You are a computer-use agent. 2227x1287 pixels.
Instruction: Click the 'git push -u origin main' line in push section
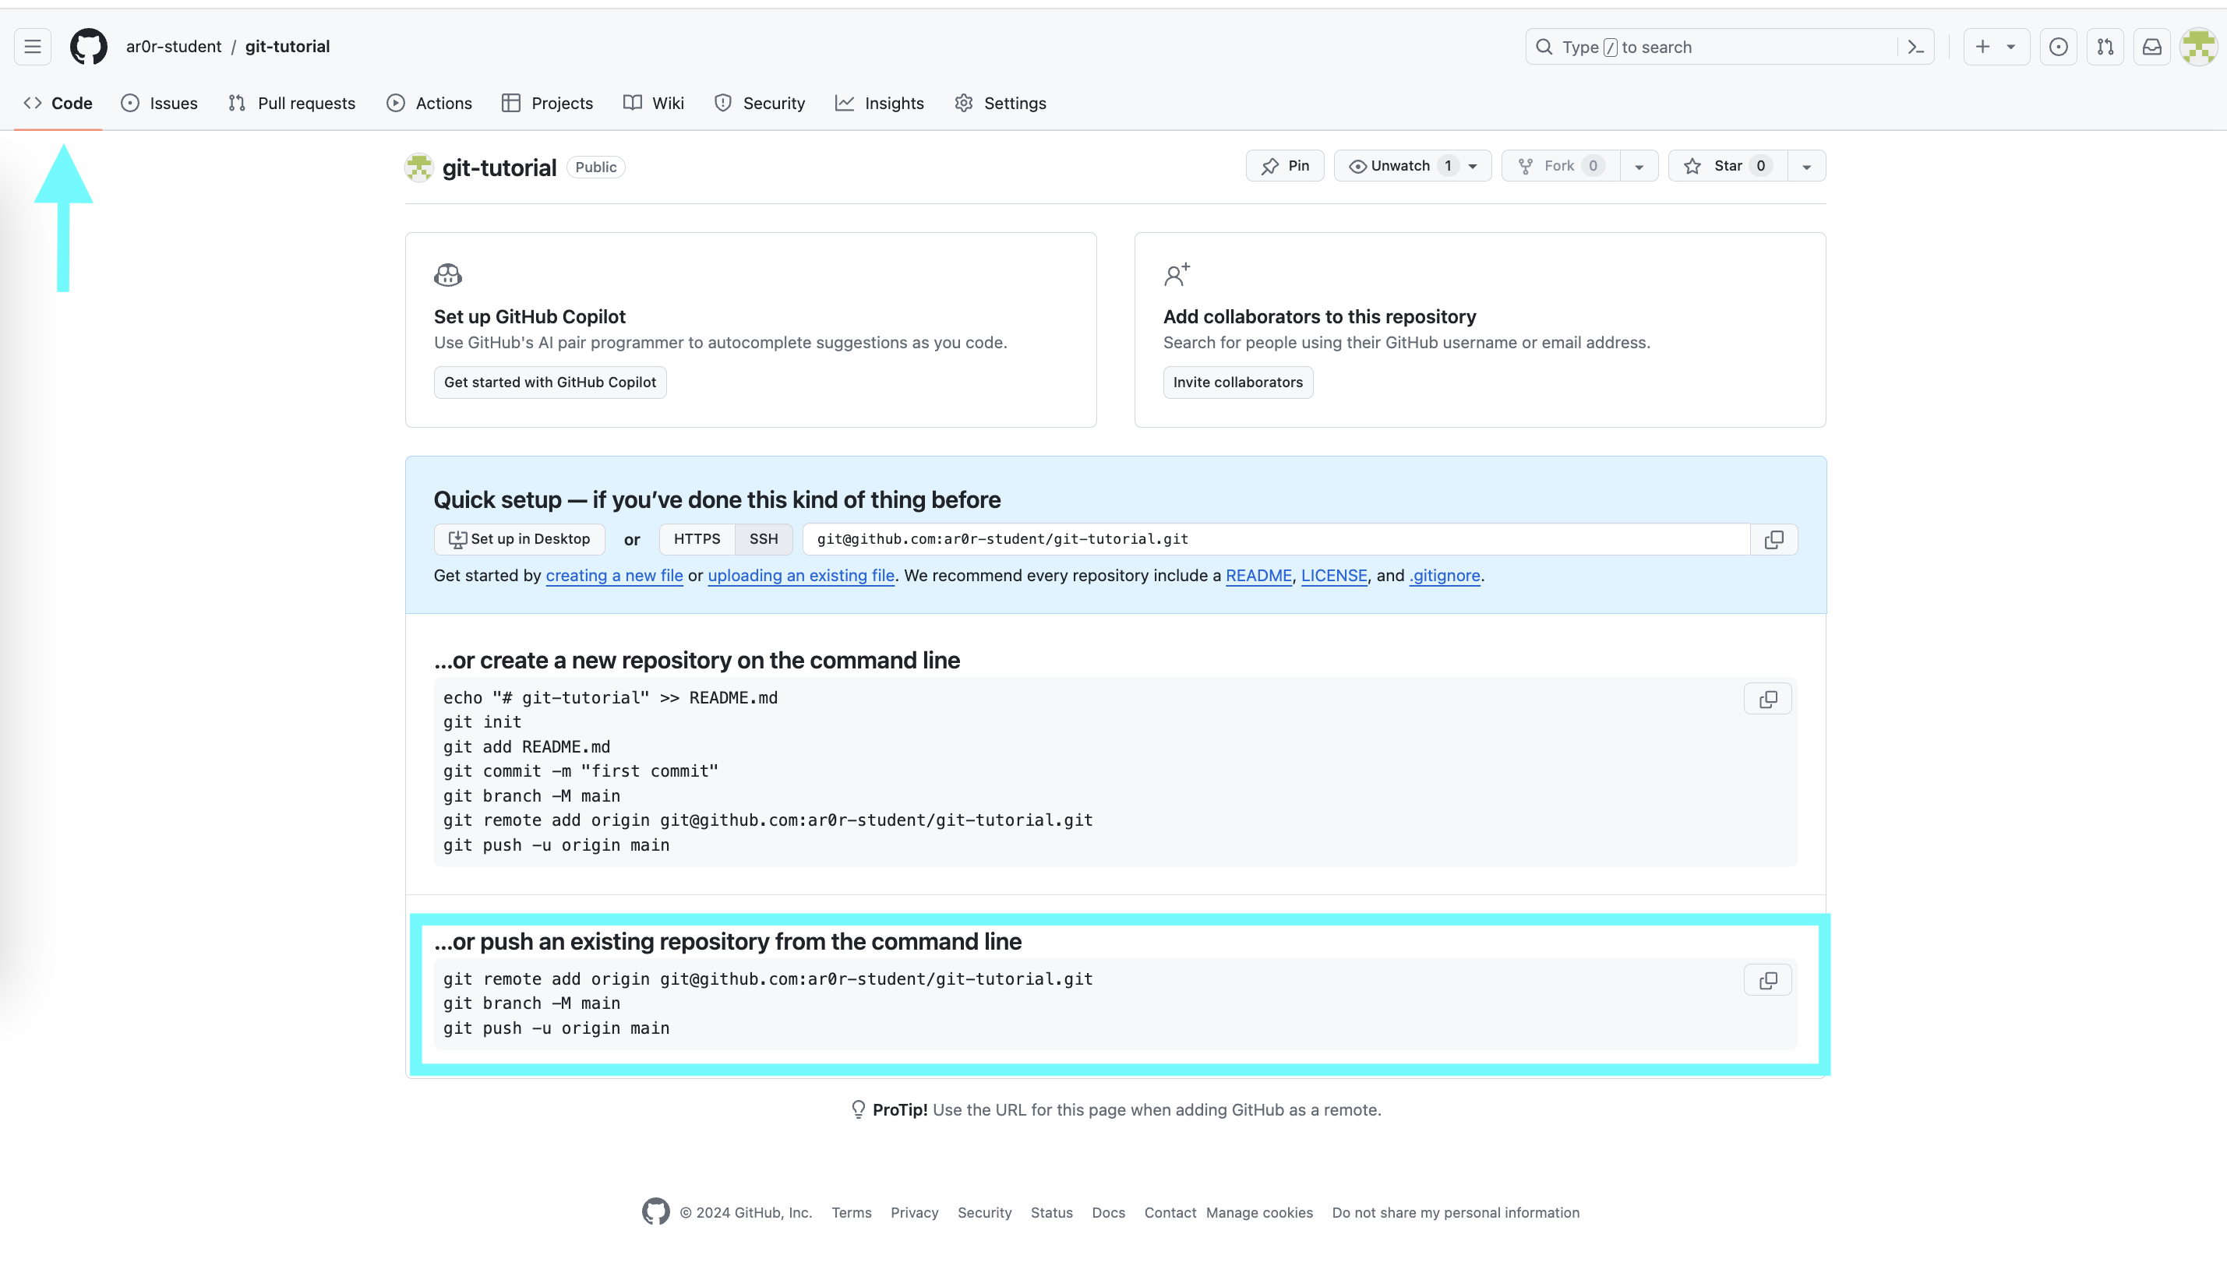click(x=556, y=1028)
